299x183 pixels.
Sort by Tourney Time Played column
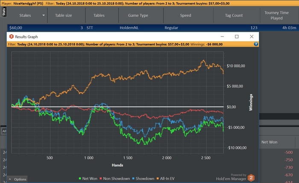pos(276,15)
